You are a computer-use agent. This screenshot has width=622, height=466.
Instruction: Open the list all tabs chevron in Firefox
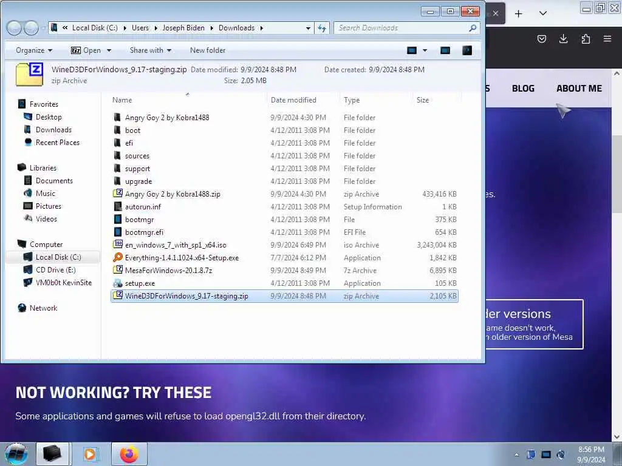543,14
